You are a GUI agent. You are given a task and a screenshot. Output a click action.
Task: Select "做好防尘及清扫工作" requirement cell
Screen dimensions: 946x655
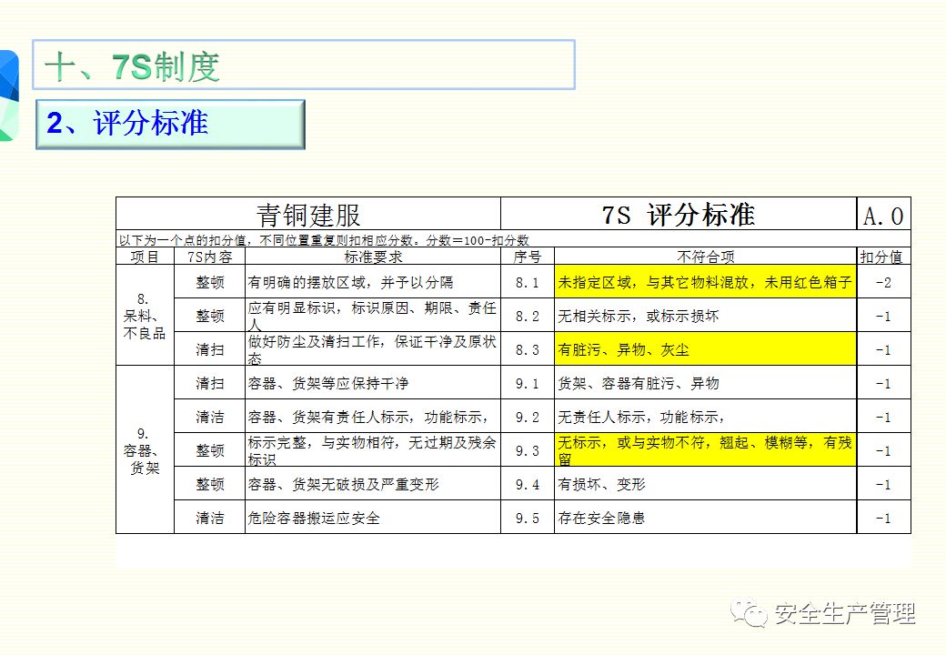373,349
